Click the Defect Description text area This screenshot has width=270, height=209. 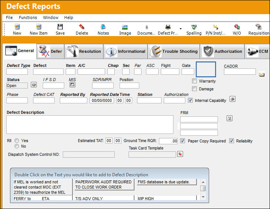(x=90, y=125)
